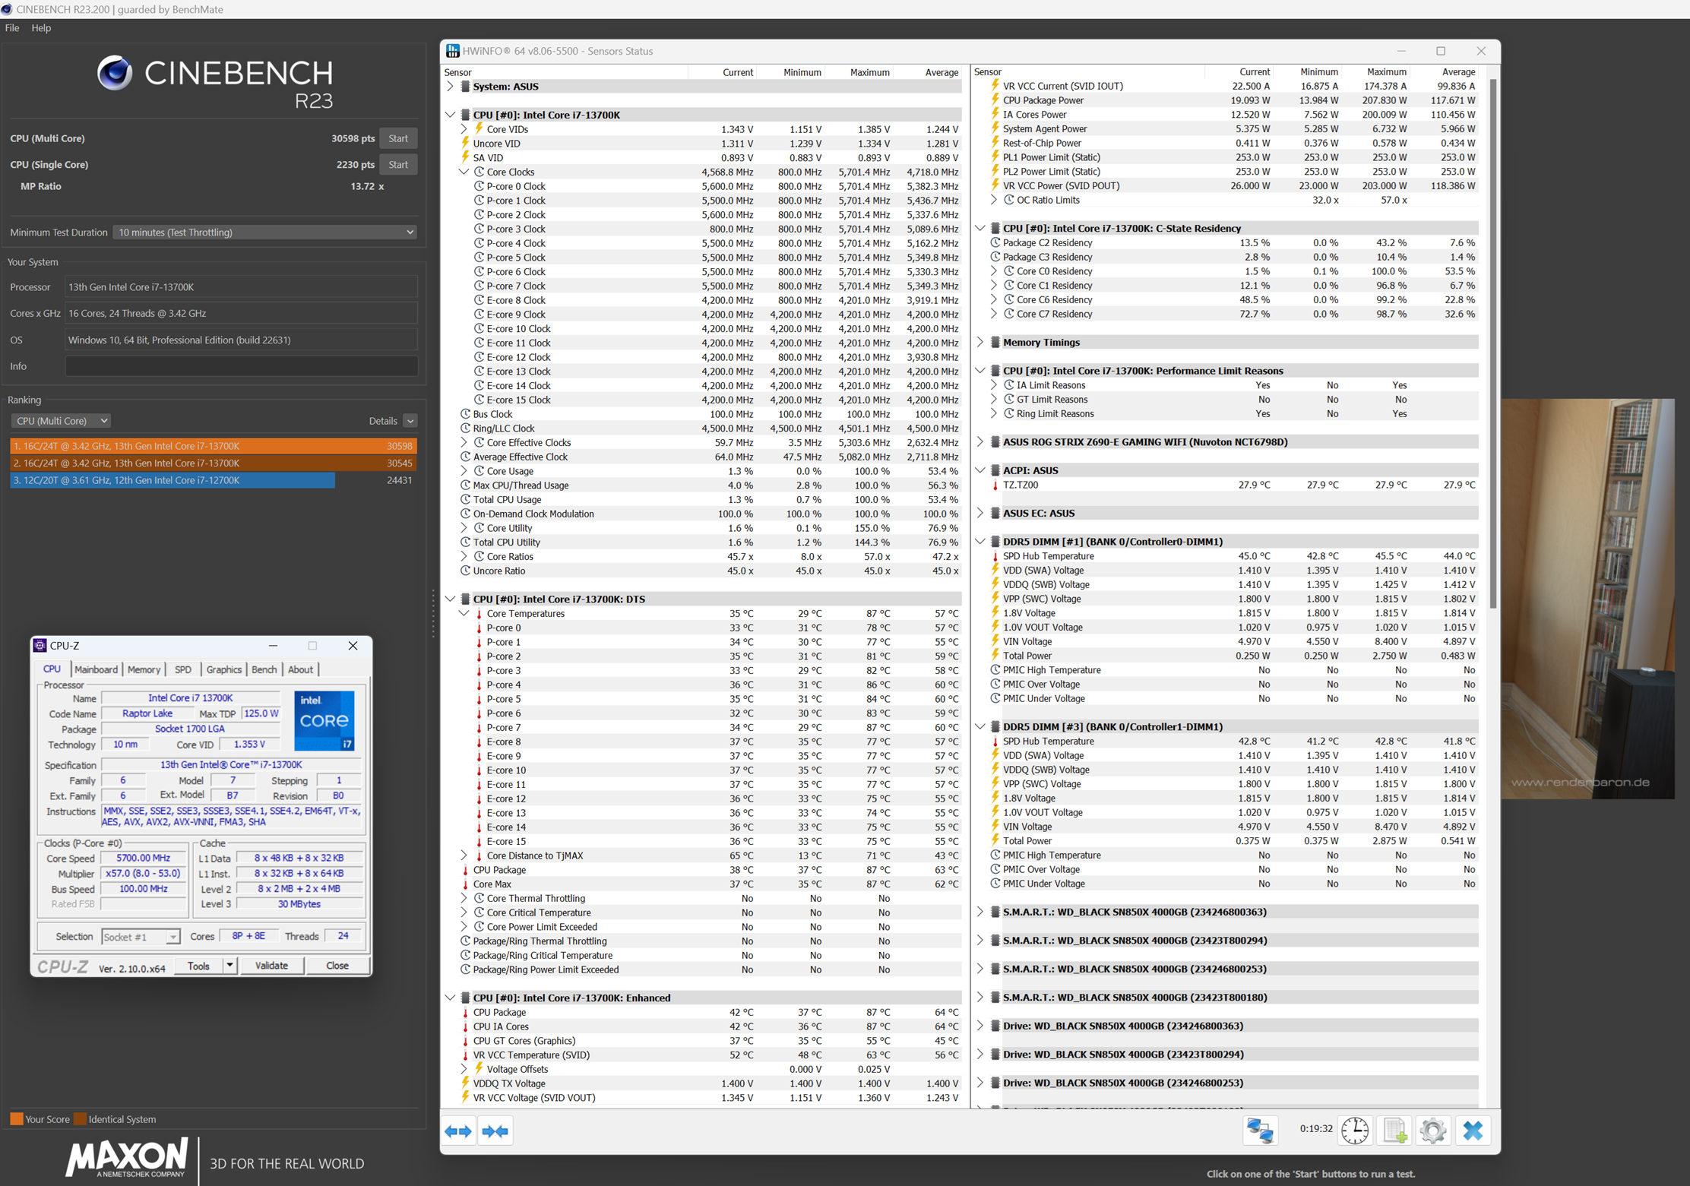Switch to the CPU-Z Bench tab

point(264,669)
